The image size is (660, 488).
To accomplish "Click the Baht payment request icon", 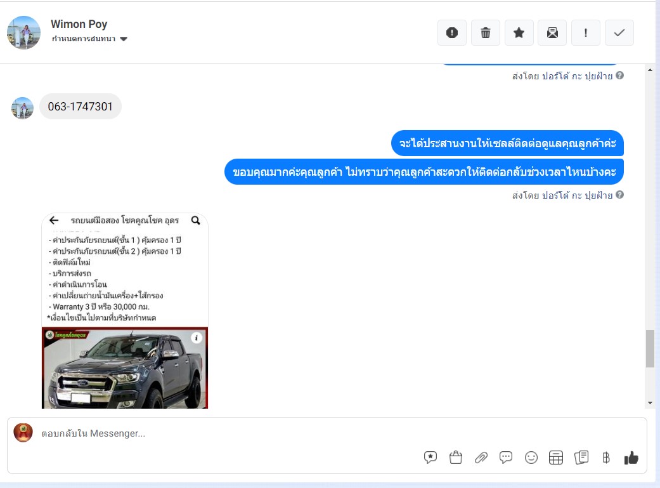I will [605, 458].
